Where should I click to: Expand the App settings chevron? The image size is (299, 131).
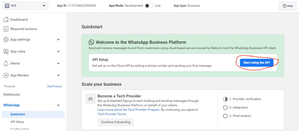[x=58, y=40]
